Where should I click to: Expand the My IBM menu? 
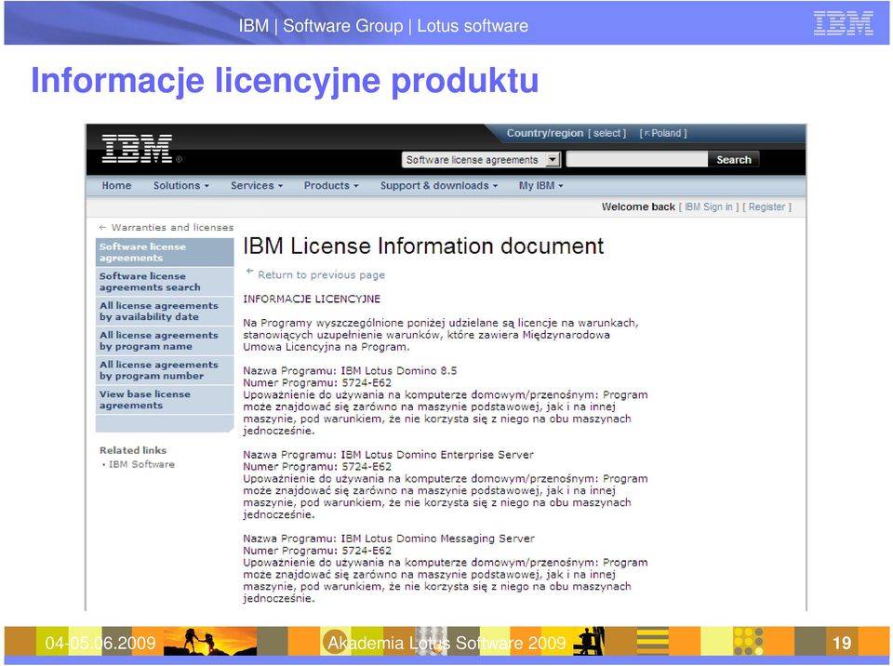pos(540,185)
